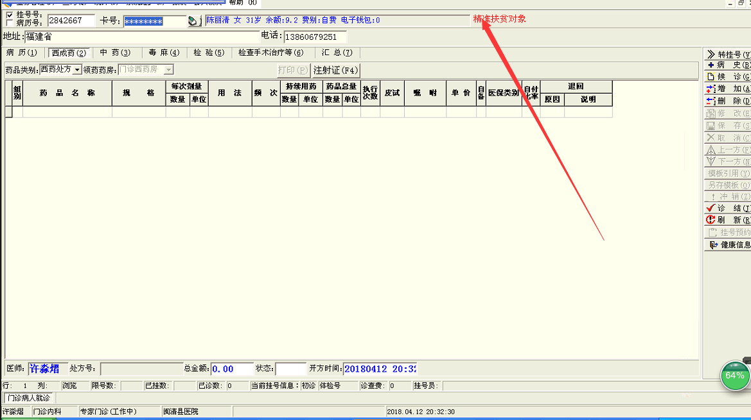This screenshot has width=751, height=420.
Task: Switch to the 病历(1) tab
Action: point(22,53)
